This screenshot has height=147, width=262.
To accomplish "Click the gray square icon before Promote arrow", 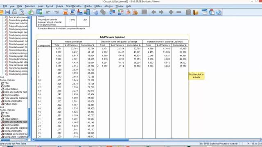I will [x=144, y=12].
